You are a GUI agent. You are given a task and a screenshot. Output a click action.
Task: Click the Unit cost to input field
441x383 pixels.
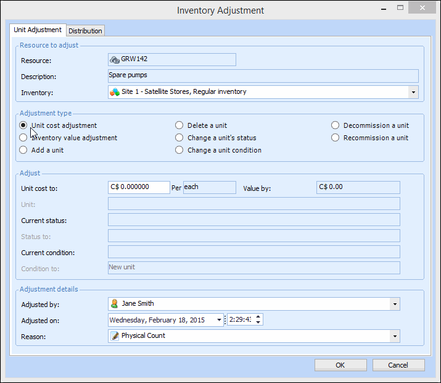139,187
